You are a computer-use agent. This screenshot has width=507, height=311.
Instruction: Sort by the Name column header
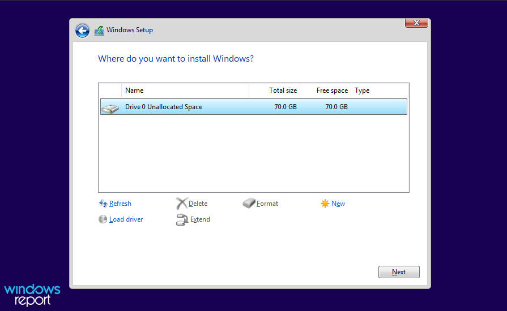pos(185,90)
